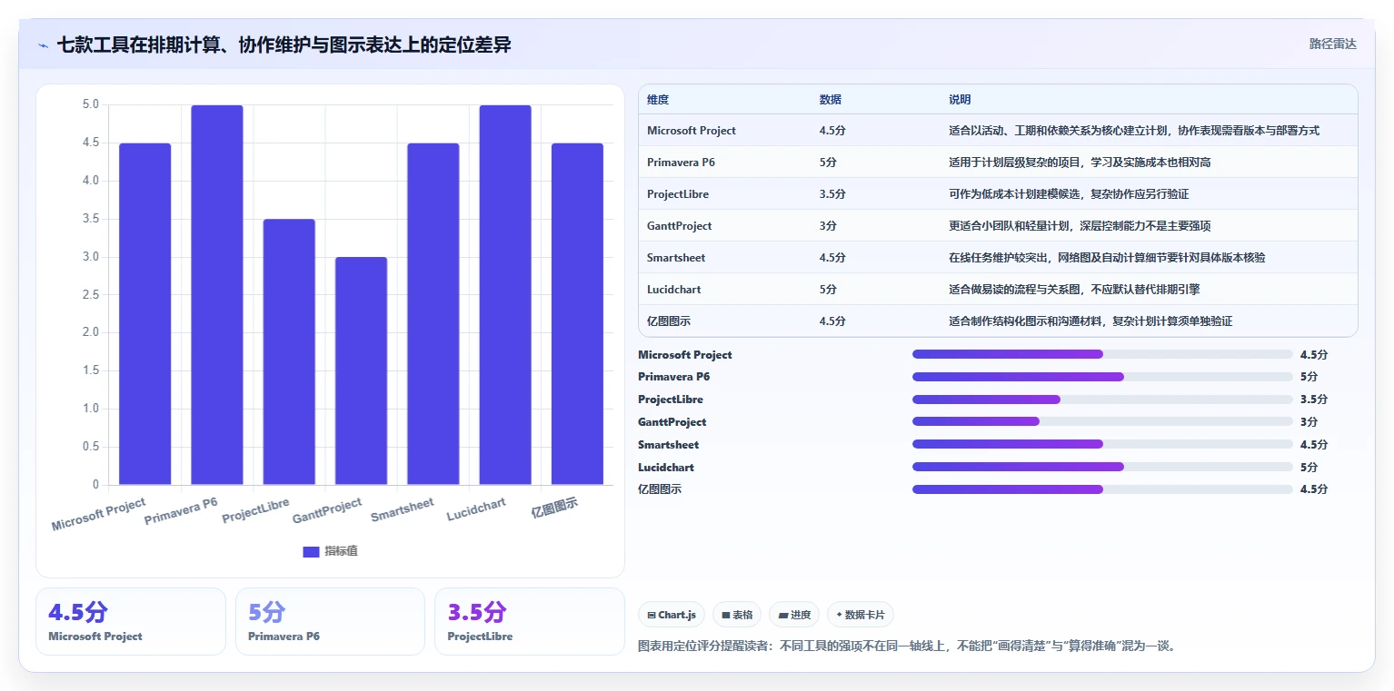
Task: Click Lucidchart progress bar
Action: click(1102, 467)
